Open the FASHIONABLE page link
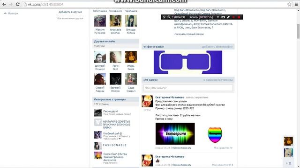Screen dimensions: 300x168 [114, 145]
